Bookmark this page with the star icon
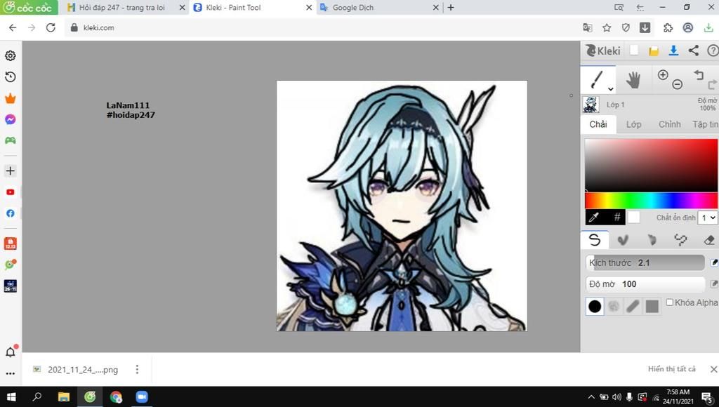The height and width of the screenshot is (407, 719). [607, 27]
